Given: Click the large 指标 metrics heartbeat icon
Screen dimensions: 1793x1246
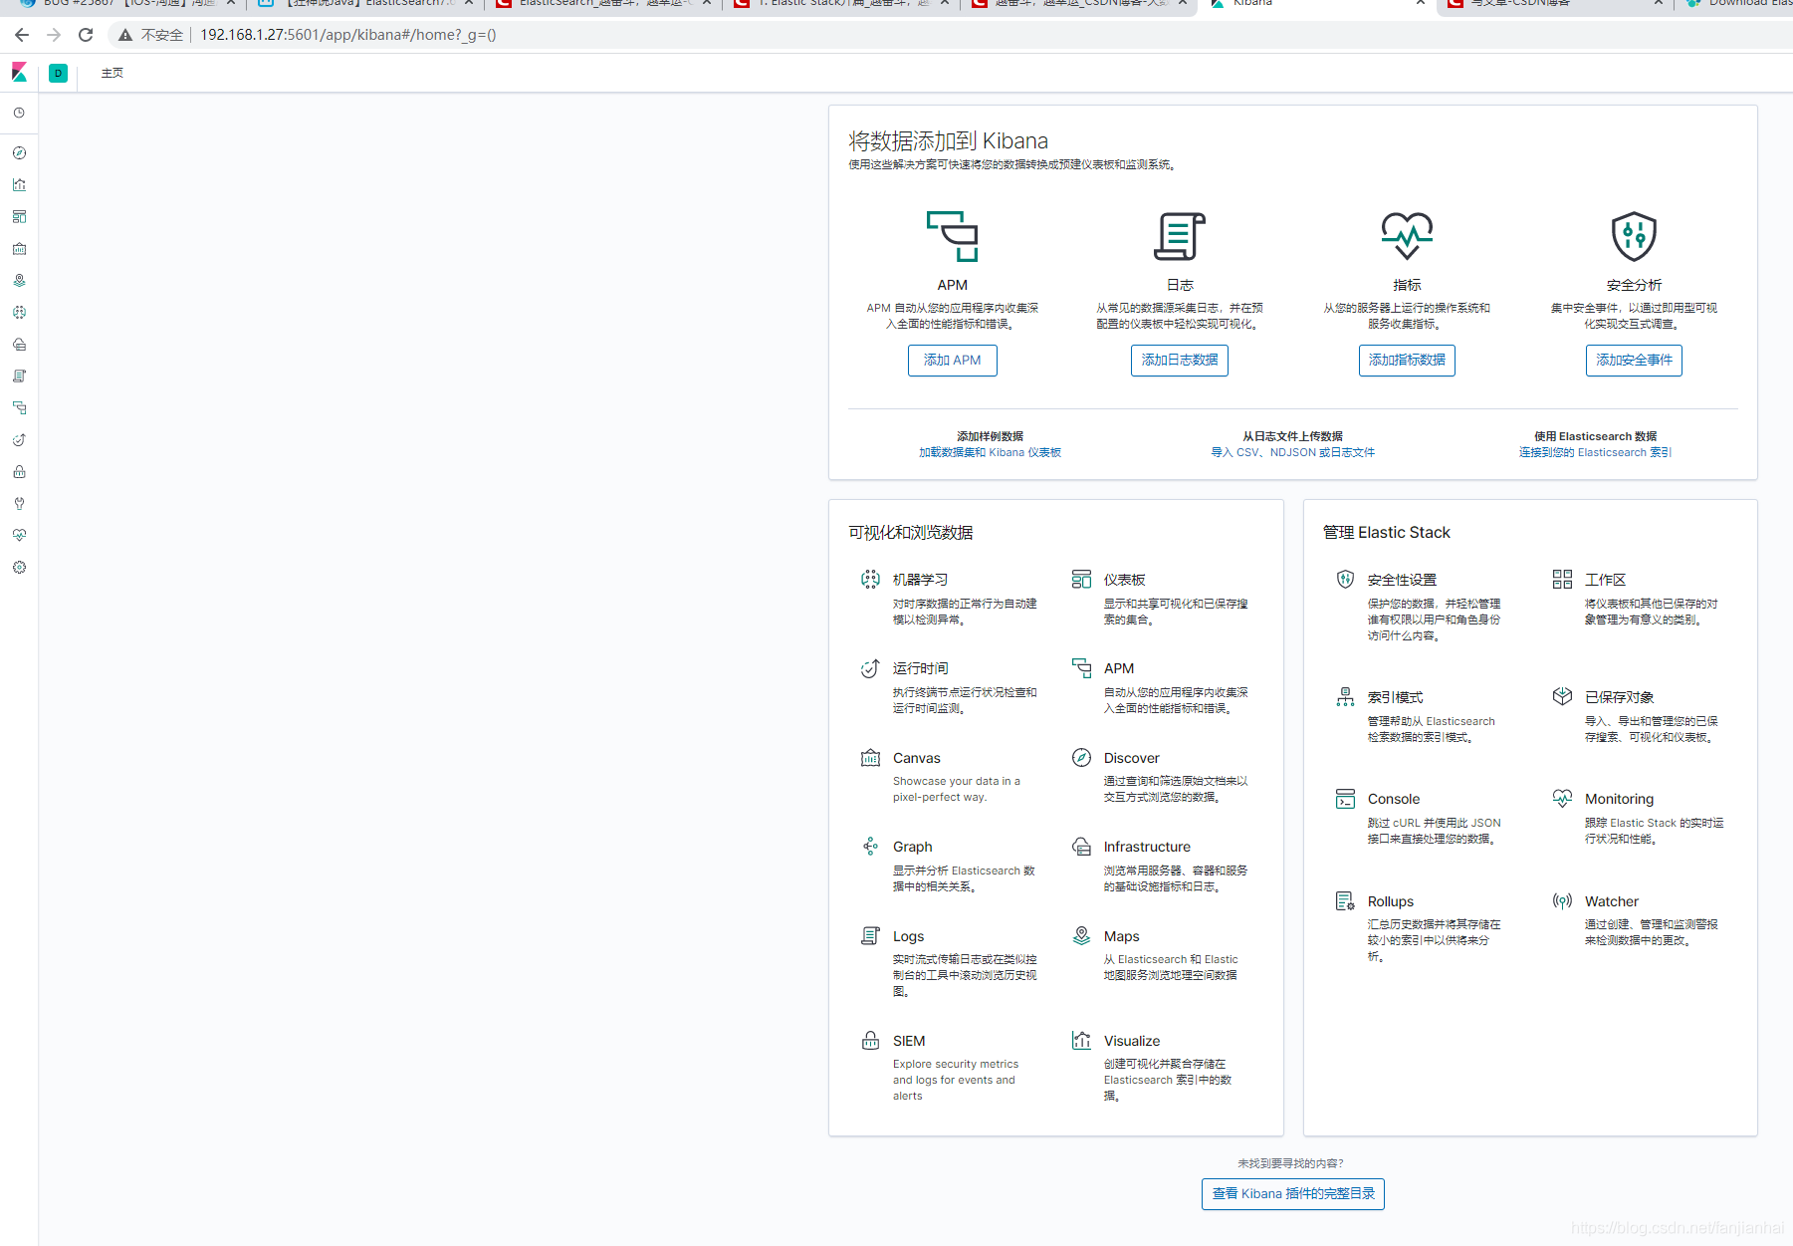Looking at the screenshot, I should point(1407,236).
